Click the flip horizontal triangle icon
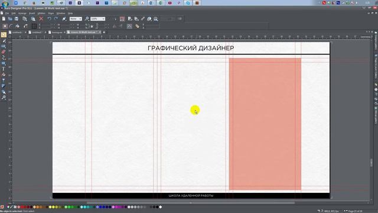The width and height of the screenshot is (378, 213). click(115, 26)
